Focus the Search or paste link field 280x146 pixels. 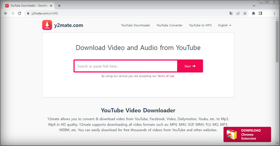126,66
